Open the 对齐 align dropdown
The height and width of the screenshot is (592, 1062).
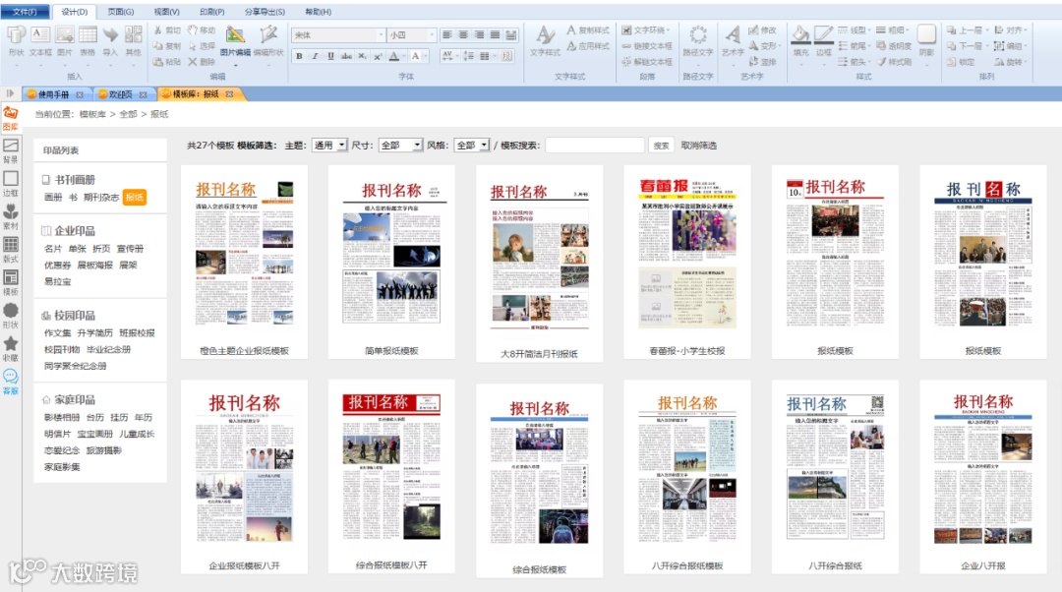tap(1010, 30)
